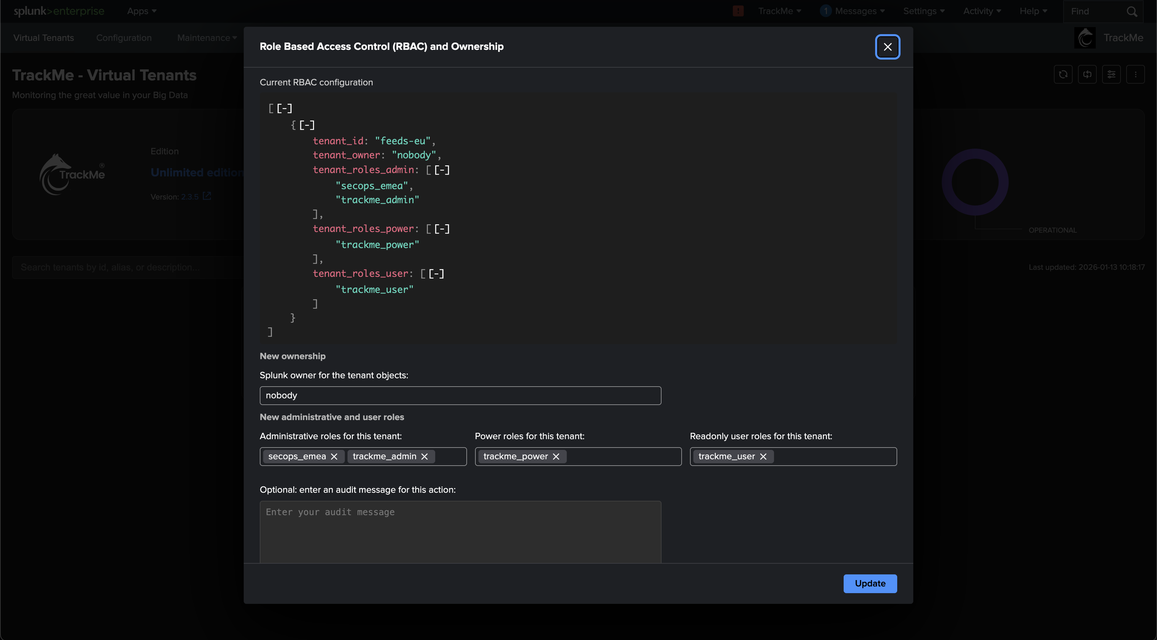Viewport: 1157px width, 640px height.
Task: Remove the trackme_power role tag
Action: (556, 456)
